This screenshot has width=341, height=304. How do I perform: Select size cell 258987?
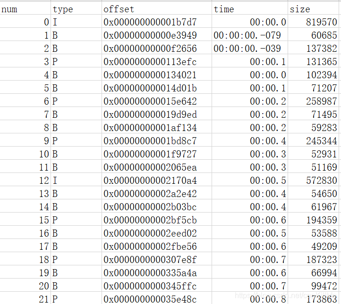coord(313,101)
